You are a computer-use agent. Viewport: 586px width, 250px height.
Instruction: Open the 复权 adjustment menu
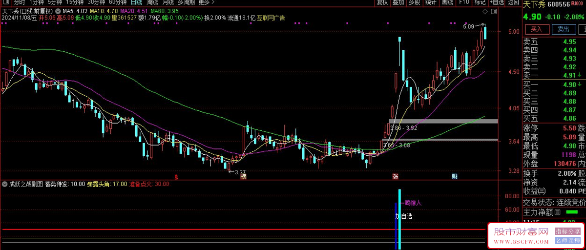(x=382, y=2)
